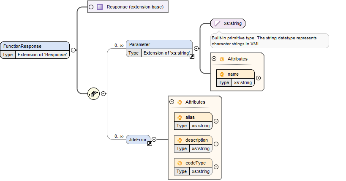Image resolution: width=346 pixels, height=181 pixels.
Task: Collapse the sequence compositor branch
Action: click(103, 93)
